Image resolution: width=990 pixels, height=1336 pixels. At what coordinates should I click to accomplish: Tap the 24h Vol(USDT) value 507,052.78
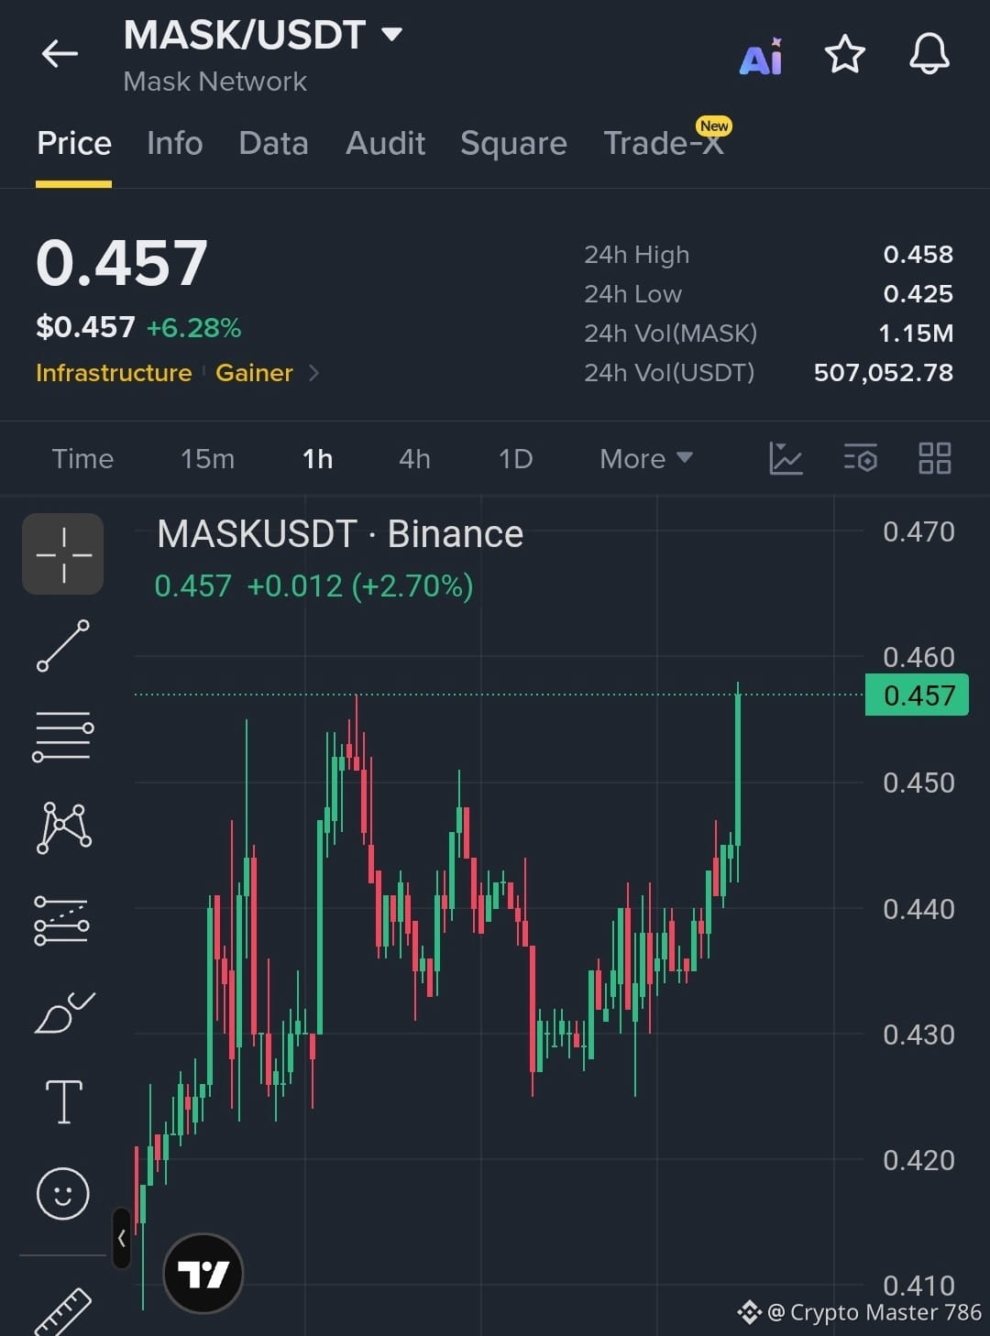coord(884,373)
